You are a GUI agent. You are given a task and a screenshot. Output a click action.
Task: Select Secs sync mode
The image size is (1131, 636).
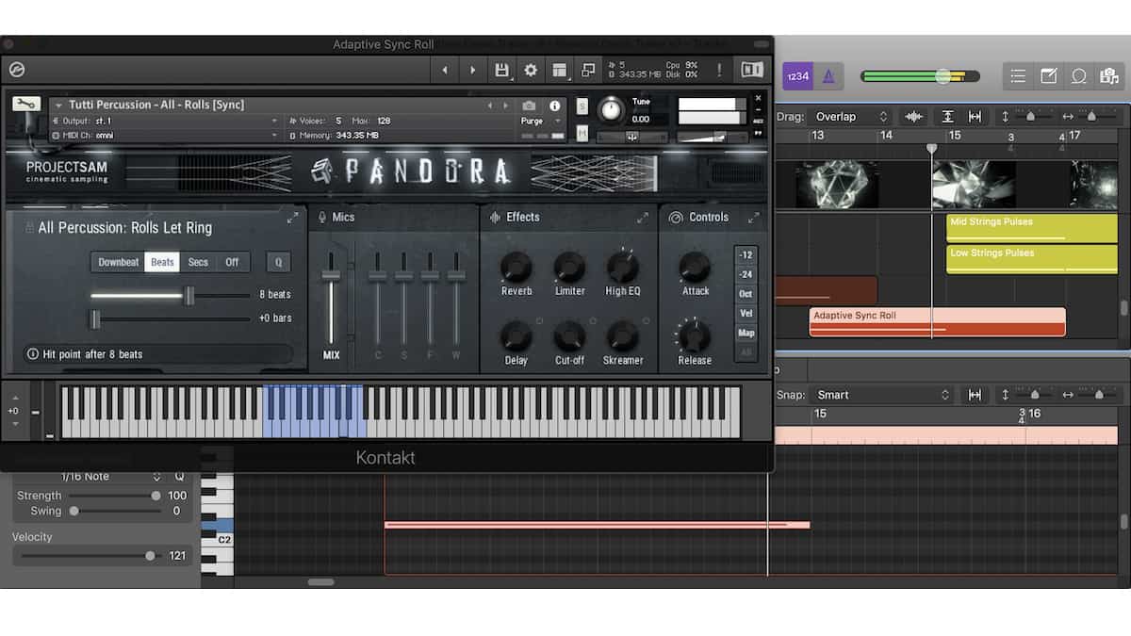(x=198, y=262)
